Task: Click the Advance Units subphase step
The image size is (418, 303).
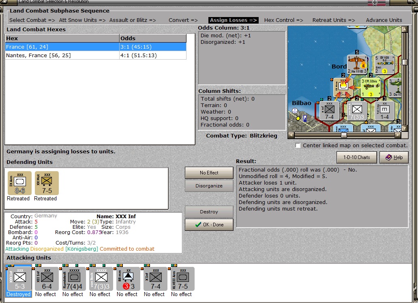Action: 384,20
